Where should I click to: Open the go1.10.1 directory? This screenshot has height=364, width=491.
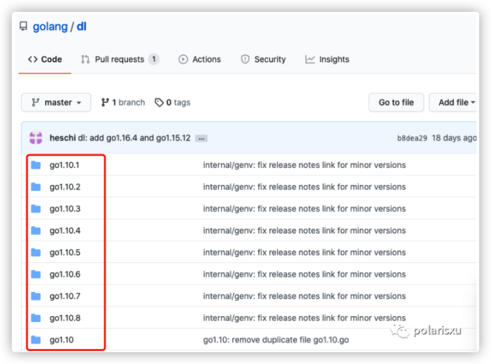coord(65,165)
